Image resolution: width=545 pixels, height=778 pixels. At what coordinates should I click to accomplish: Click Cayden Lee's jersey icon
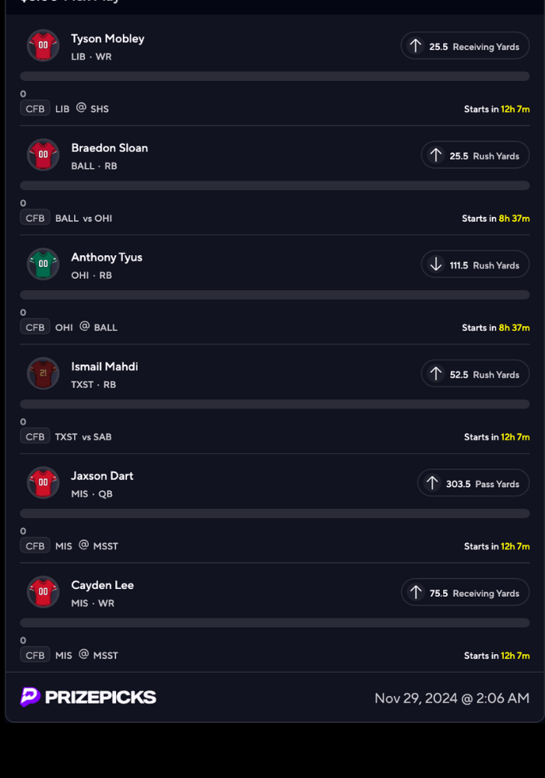coord(43,592)
